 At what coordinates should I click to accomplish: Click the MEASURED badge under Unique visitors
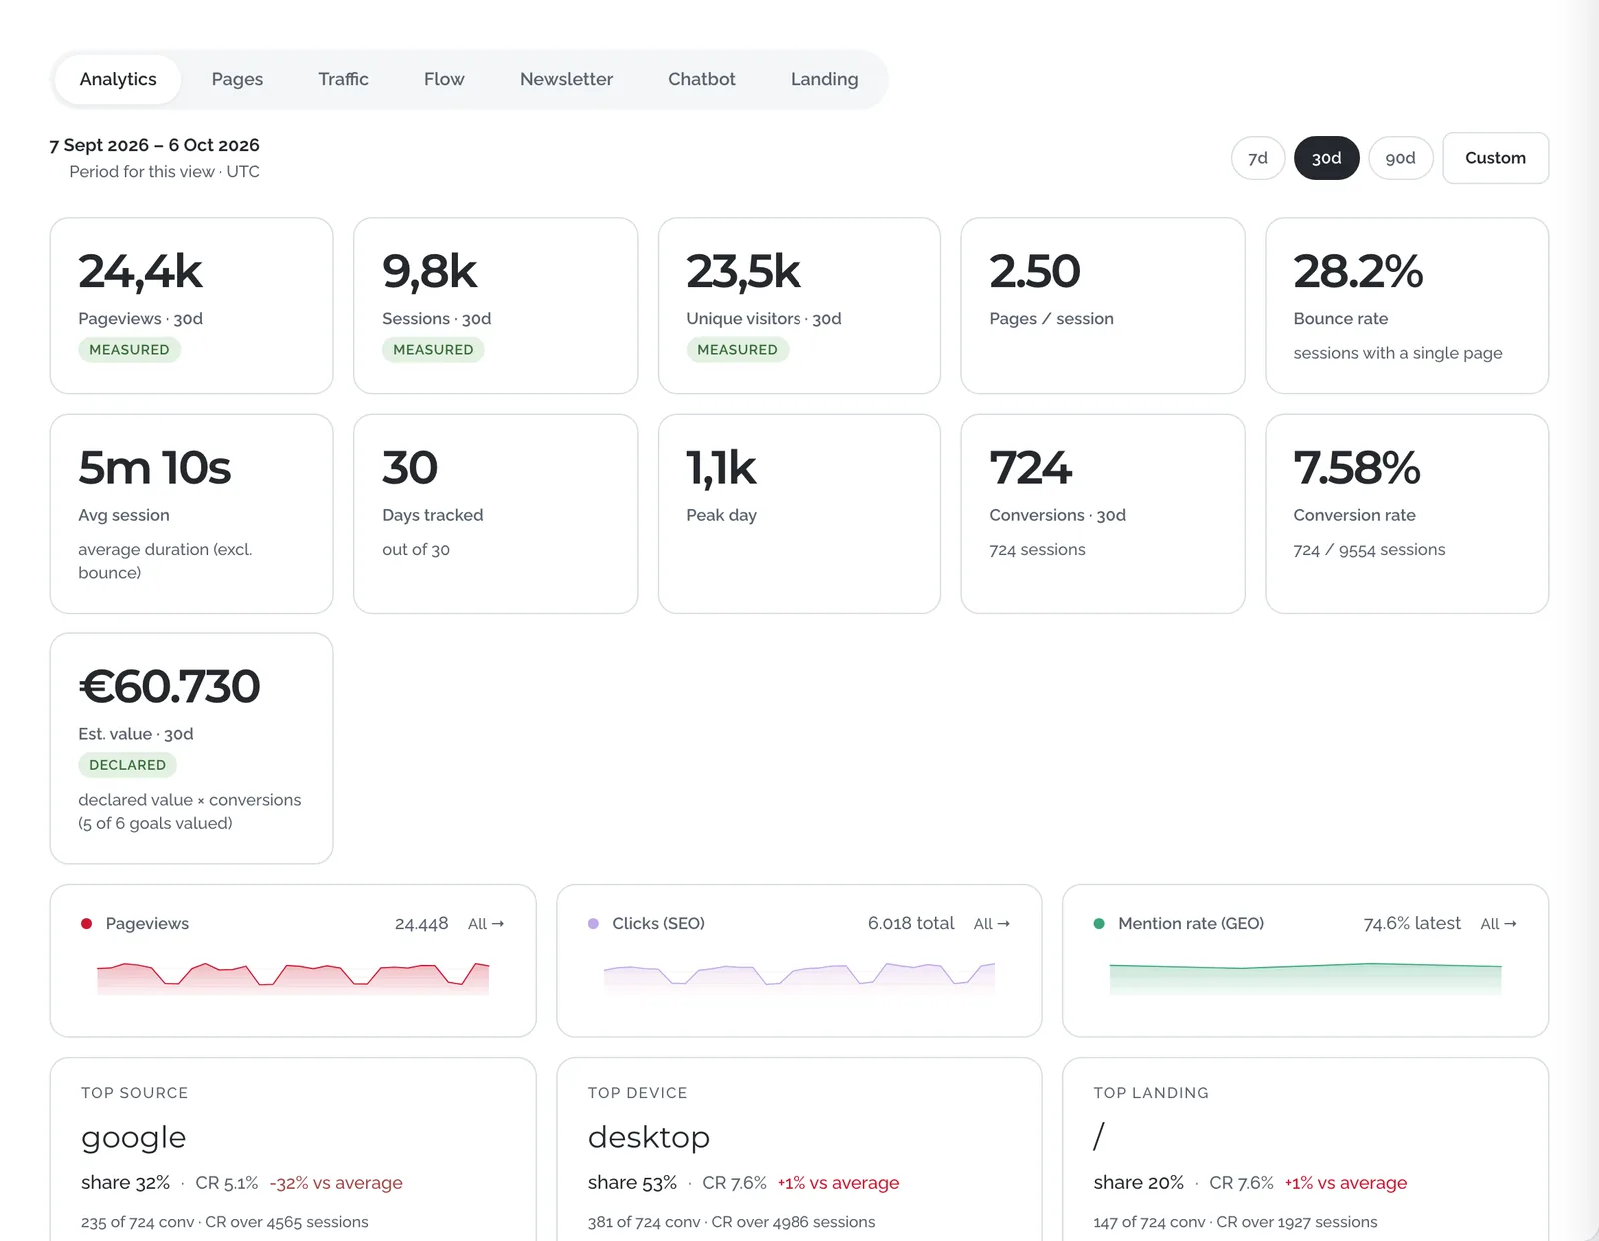737,350
